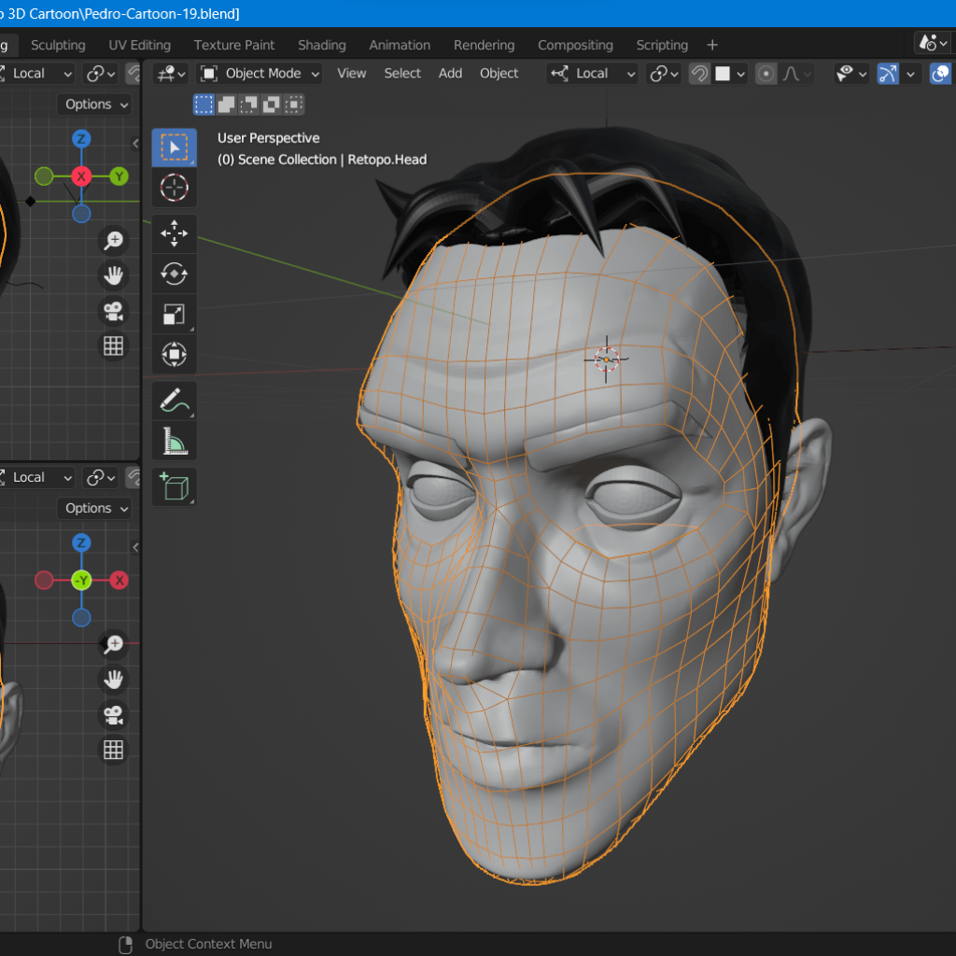Switch to Animation workspace tab

coord(400,45)
